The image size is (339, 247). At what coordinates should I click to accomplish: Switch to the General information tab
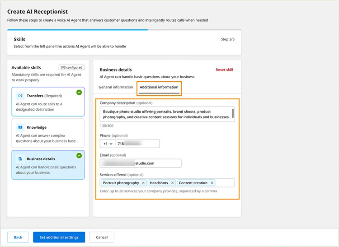tap(116, 87)
